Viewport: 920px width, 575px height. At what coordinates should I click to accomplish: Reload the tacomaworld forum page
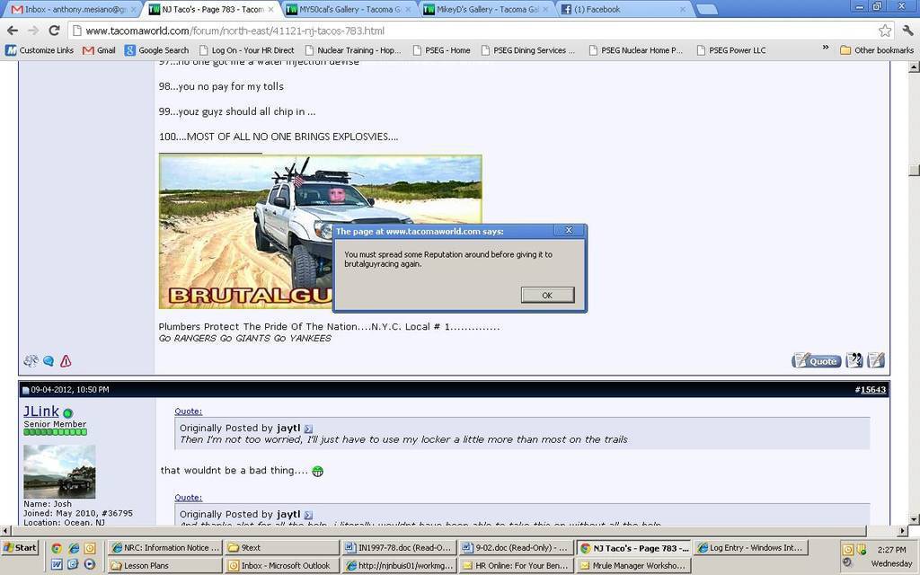(x=55, y=31)
